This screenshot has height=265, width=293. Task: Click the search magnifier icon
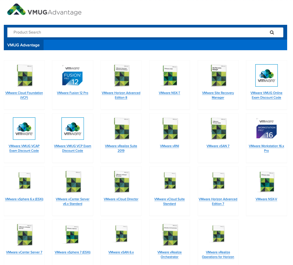272,32
